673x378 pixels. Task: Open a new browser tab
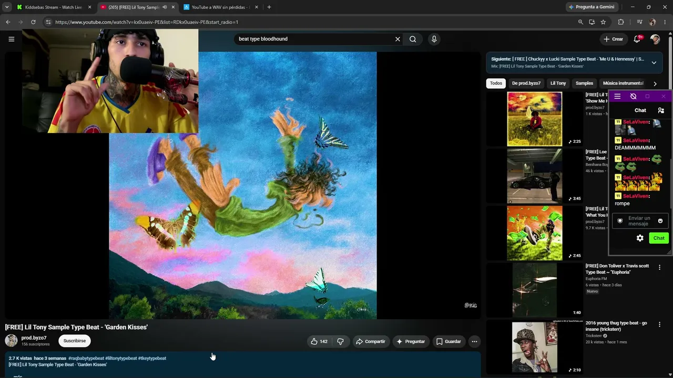coord(269,7)
